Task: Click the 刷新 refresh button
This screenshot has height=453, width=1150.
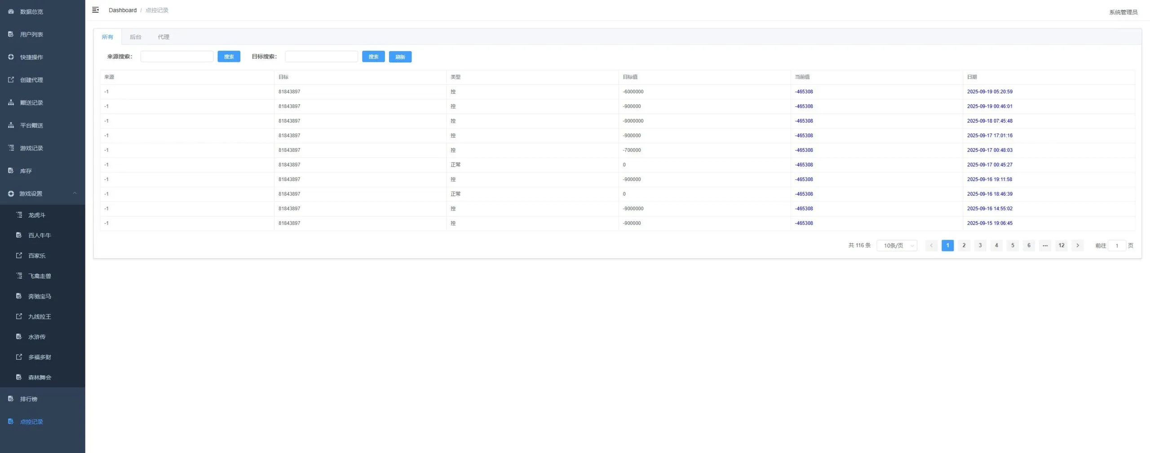Action: [400, 57]
